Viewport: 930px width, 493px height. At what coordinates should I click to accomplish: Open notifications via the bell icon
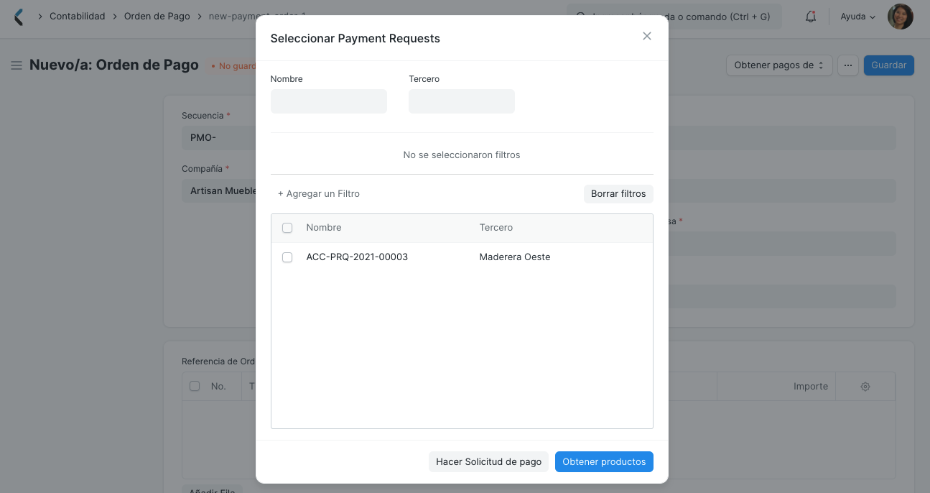[x=810, y=16]
